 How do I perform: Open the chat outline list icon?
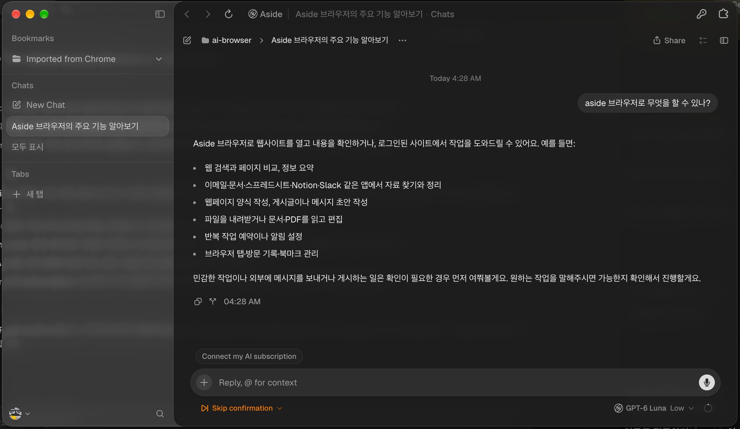click(x=703, y=40)
